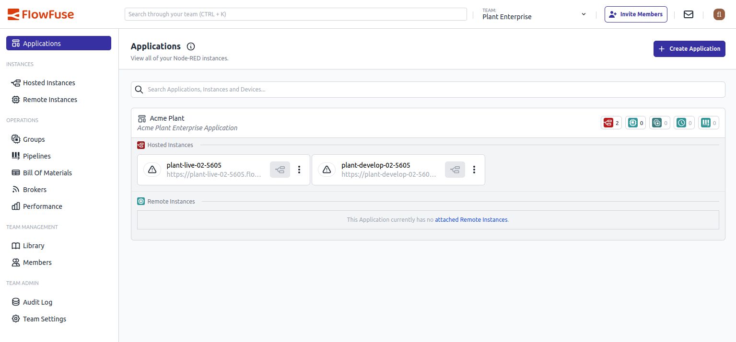736x342 pixels.
Task: Click the Create Application button
Action: pos(689,48)
